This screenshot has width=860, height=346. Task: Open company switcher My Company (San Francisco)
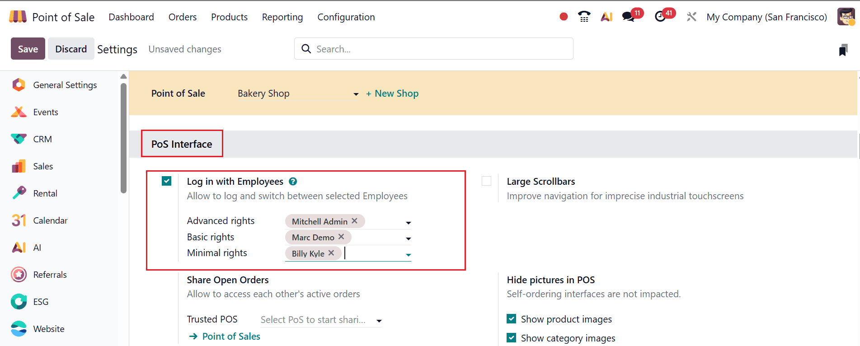point(766,17)
